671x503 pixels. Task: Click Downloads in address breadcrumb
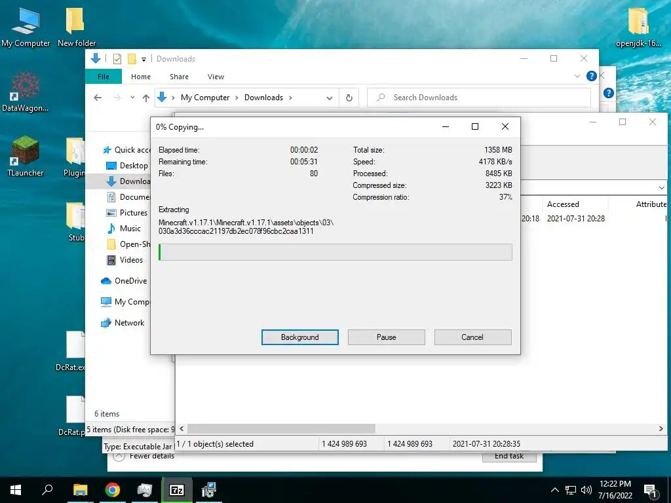(263, 98)
